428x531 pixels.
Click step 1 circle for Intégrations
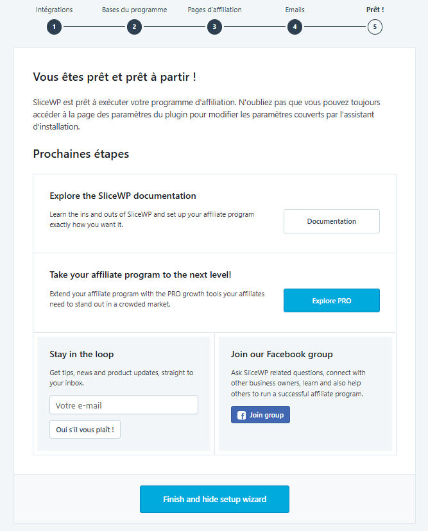click(54, 27)
